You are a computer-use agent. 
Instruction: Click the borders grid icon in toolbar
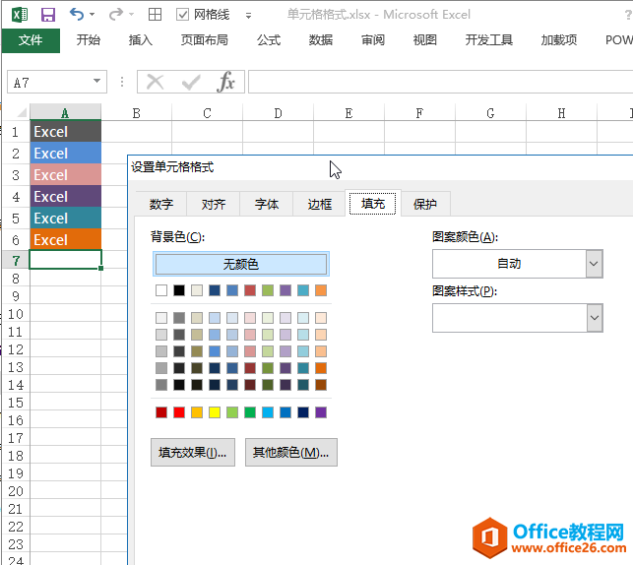tap(155, 15)
